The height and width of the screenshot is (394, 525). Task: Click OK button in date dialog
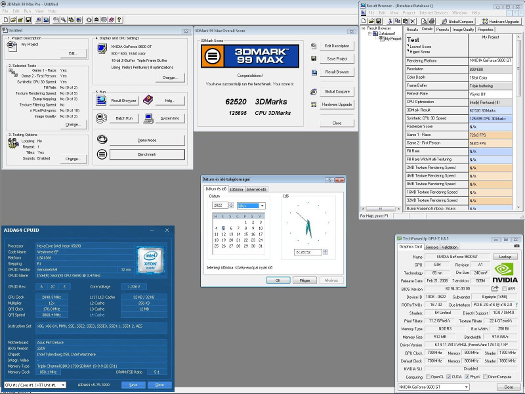(278, 280)
